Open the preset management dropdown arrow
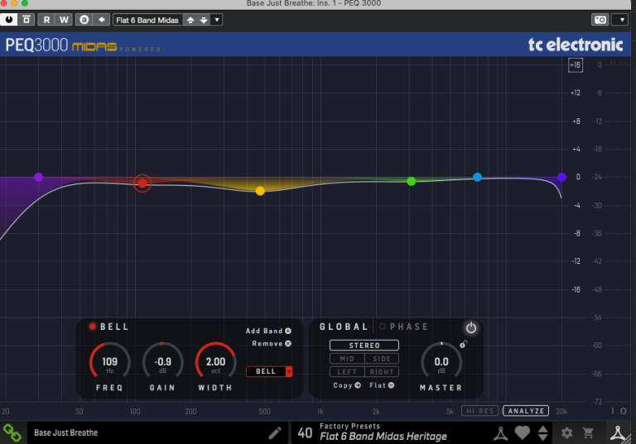636x444 pixels. [217, 20]
